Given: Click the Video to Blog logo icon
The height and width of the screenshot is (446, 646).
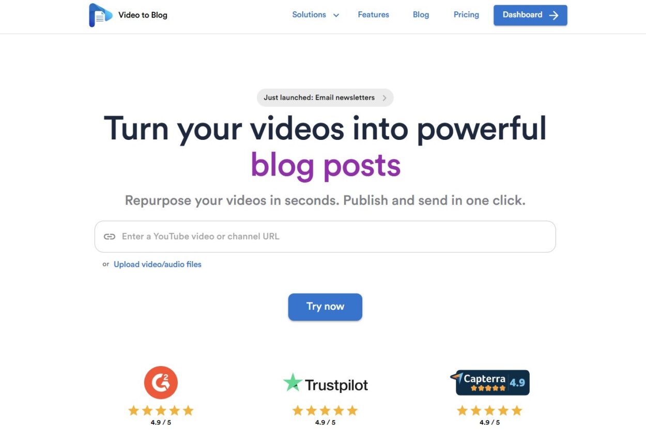Looking at the screenshot, I should [101, 15].
